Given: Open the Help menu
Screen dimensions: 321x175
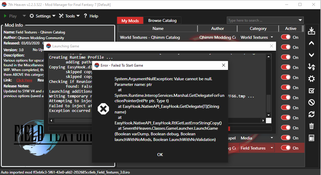Looking at the screenshot, I should [91, 16].
